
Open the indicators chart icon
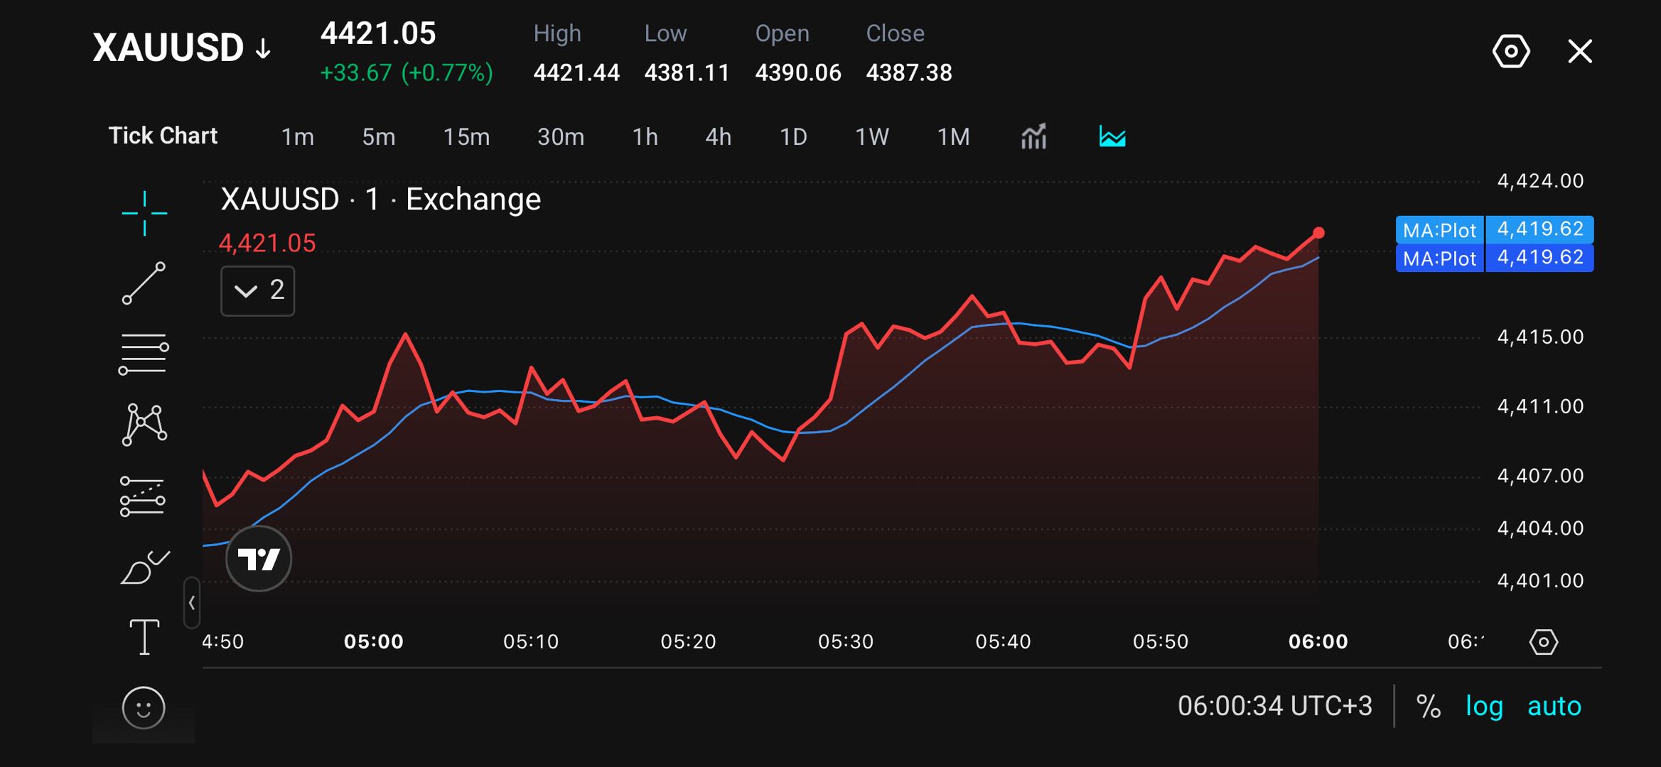point(1033,136)
